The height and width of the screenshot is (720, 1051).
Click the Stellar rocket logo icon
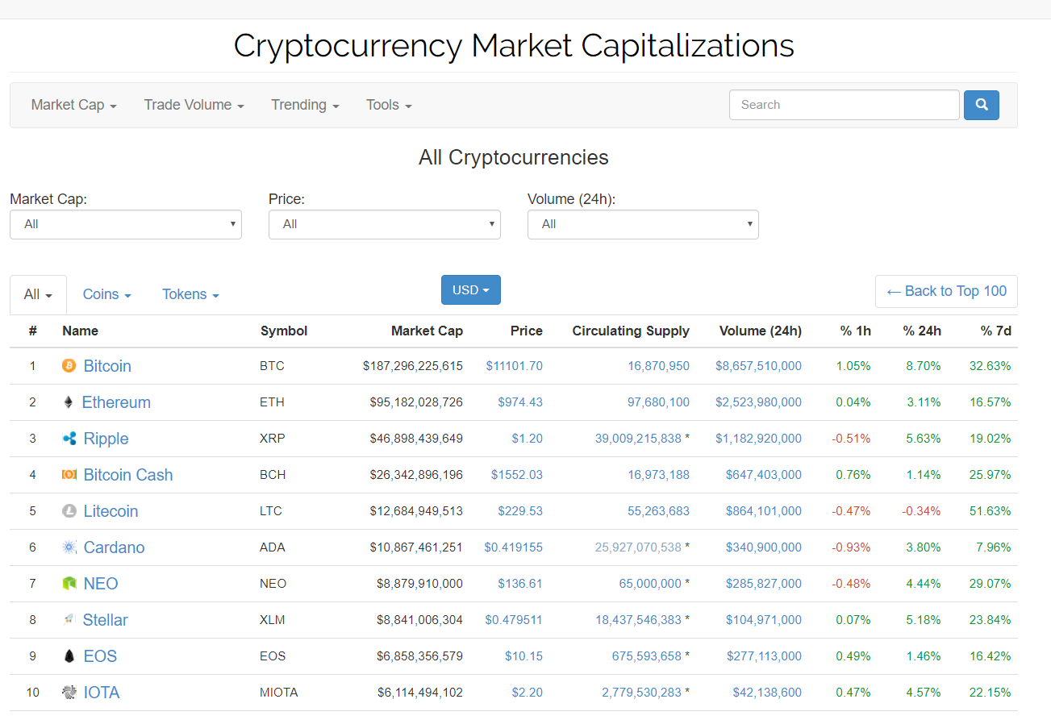(x=69, y=620)
